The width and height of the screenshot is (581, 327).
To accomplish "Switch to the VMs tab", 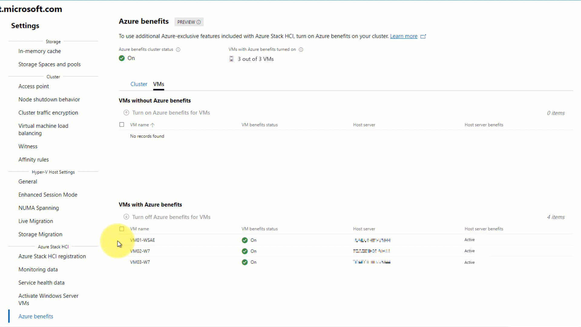I will tap(159, 84).
